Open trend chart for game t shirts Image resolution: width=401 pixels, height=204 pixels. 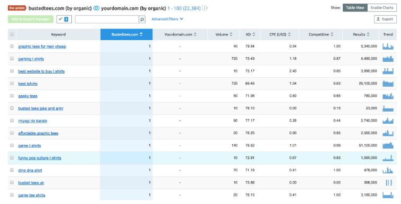click(388, 145)
